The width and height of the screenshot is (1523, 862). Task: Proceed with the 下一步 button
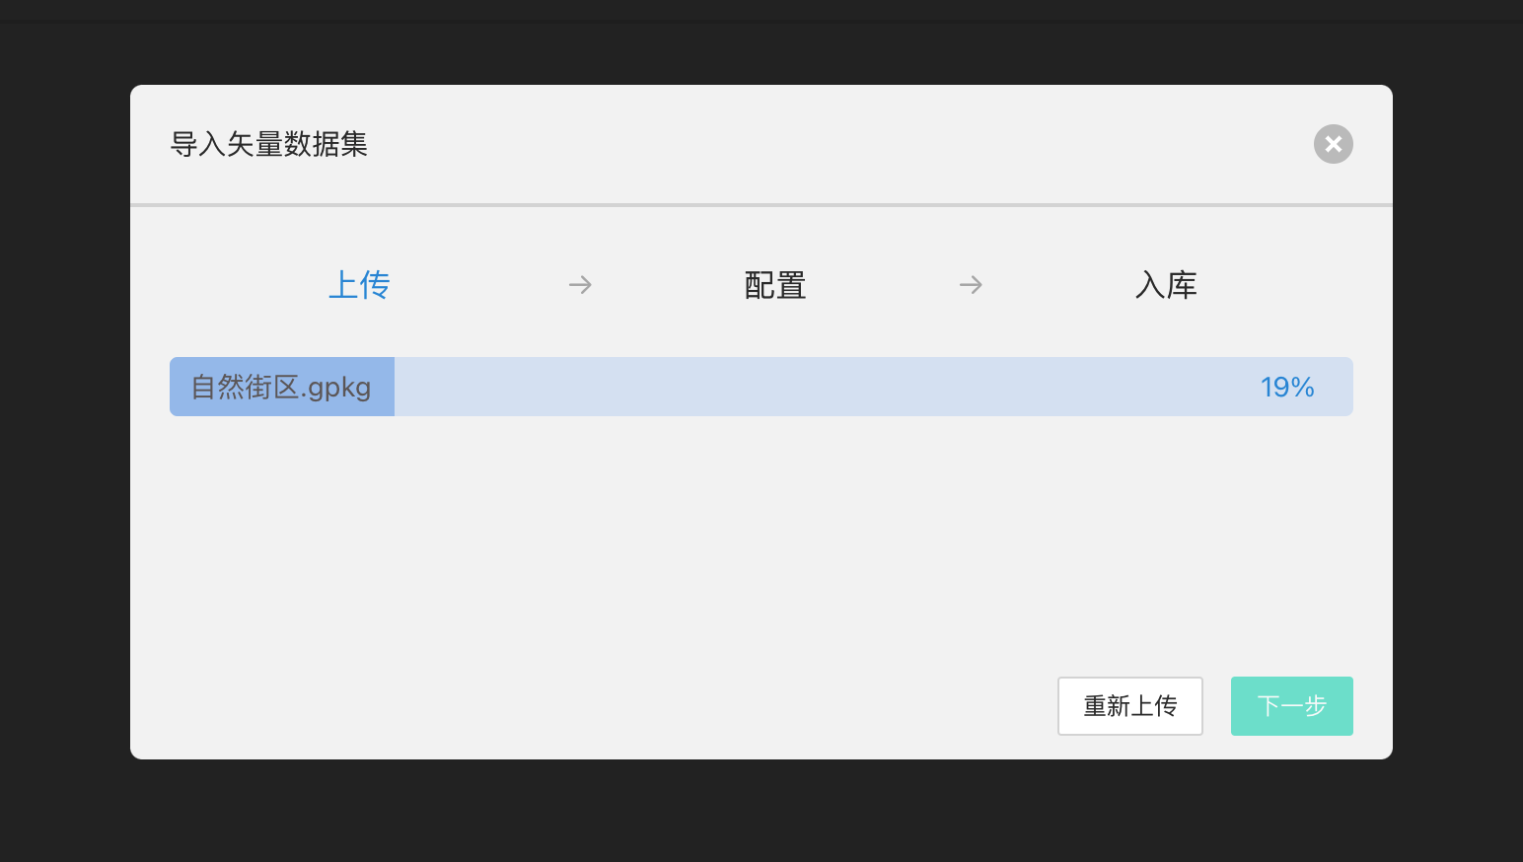pyautogui.click(x=1292, y=706)
